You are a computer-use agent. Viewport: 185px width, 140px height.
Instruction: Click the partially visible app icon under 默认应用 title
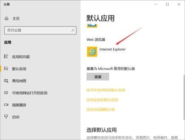tap(92, 25)
